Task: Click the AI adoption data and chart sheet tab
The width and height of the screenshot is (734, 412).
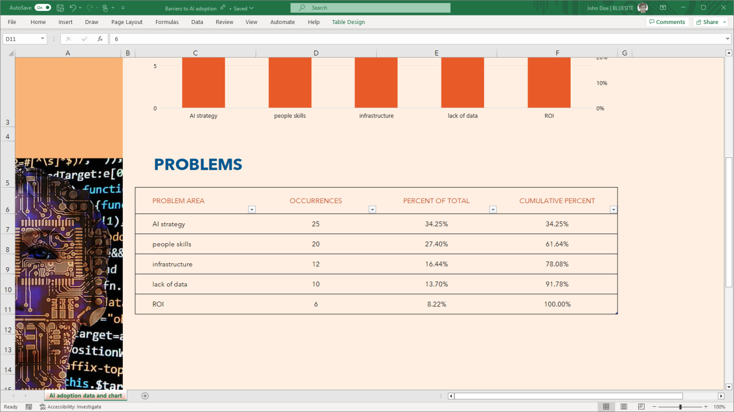Action: pos(85,395)
